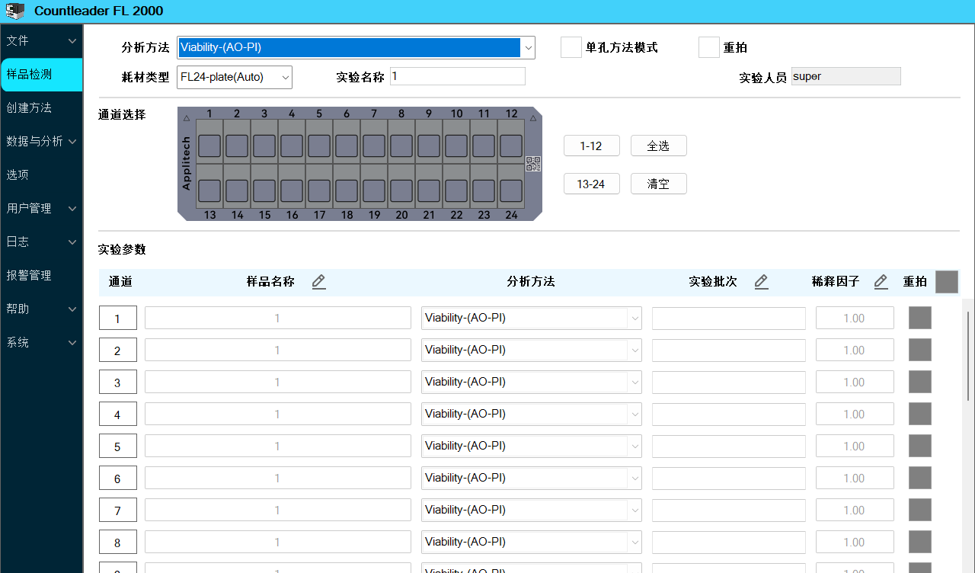
Task: Open channel 3 分析方法 dropdown
Action: 532,382
